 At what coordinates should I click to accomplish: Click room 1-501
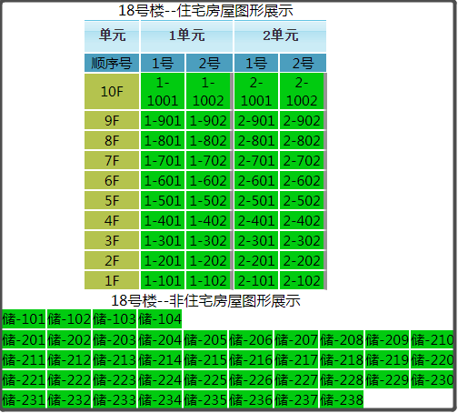click(x=163, y=200)
